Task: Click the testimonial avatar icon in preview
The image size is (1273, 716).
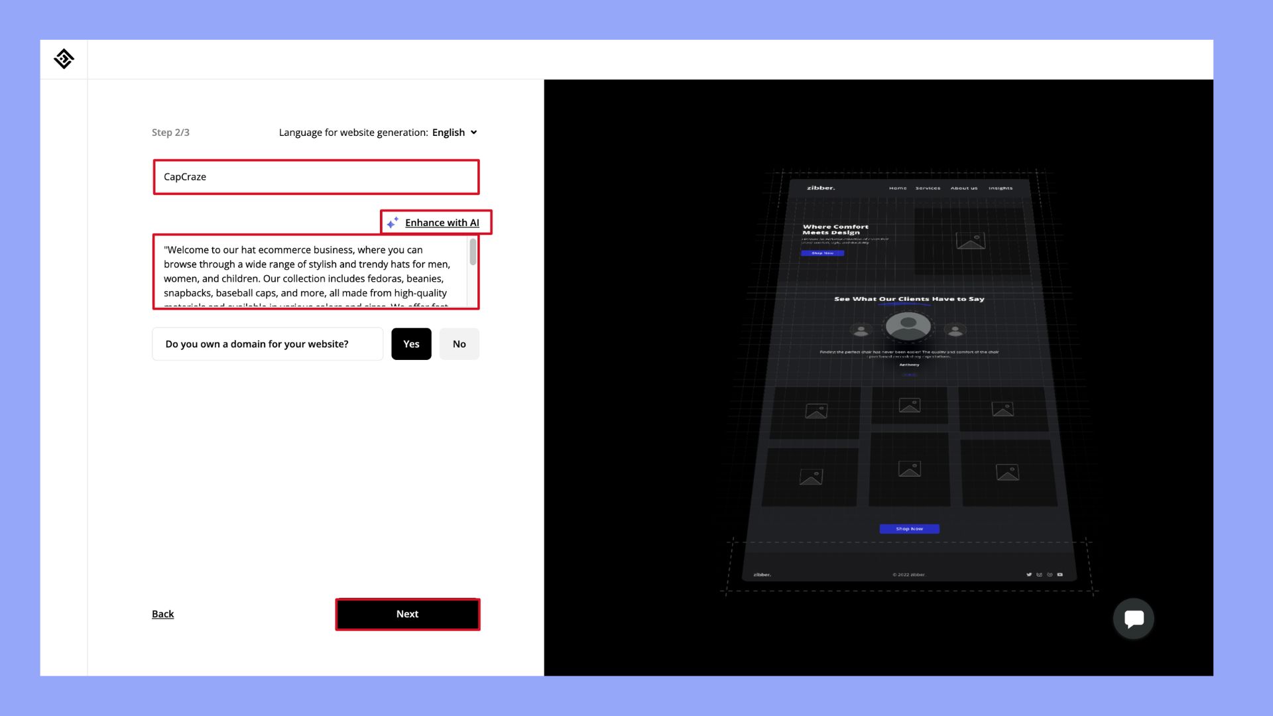Action: (x=908, y=327)
